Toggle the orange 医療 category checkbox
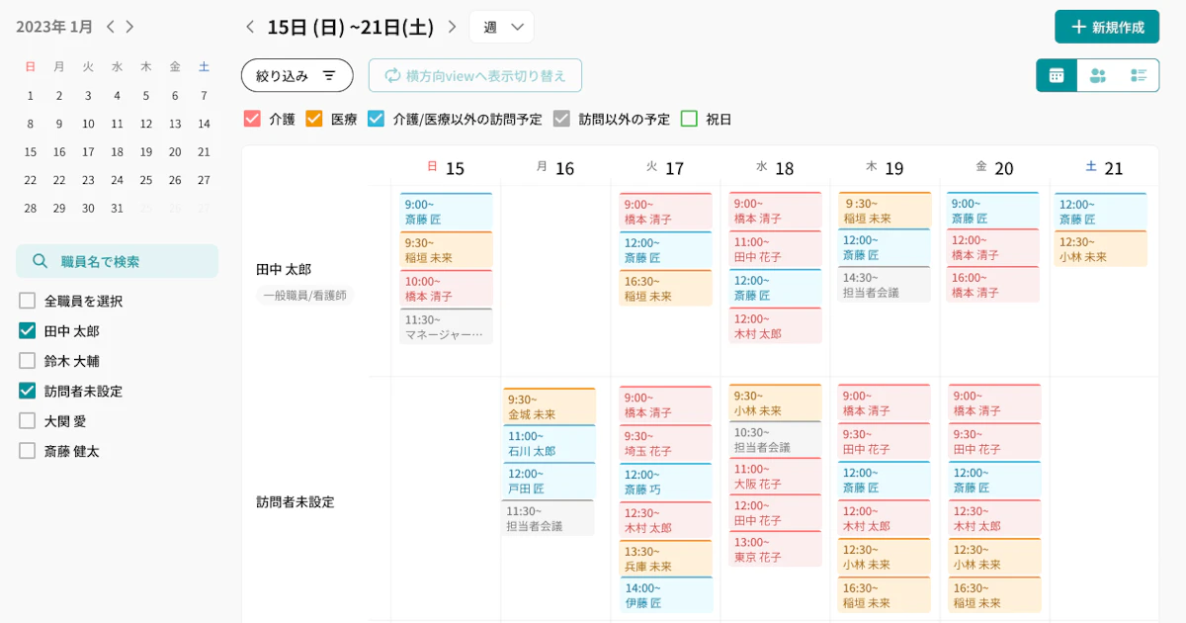 [314, 119]
